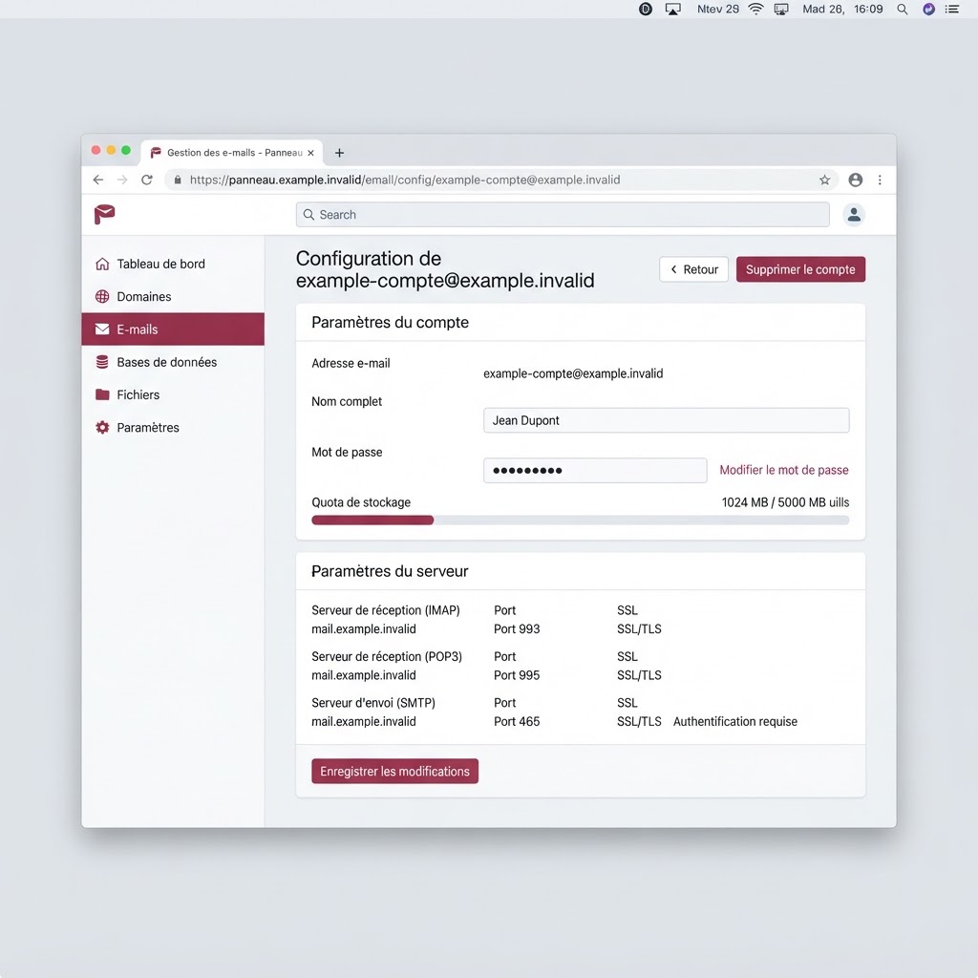This screenshot has width=978, height=978.
Task: Click the home icon beside Tableau de bord
Action: coord(102,264)
